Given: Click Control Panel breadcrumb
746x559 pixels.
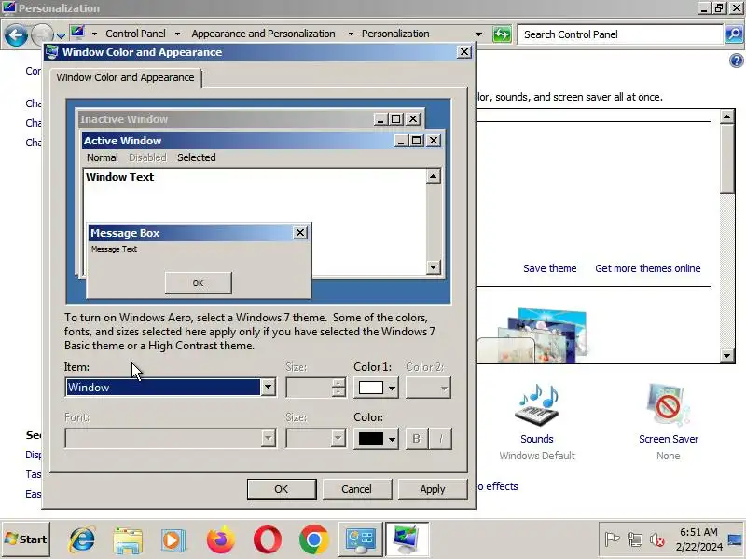Looking at the screenshot, I should point(135,34).
